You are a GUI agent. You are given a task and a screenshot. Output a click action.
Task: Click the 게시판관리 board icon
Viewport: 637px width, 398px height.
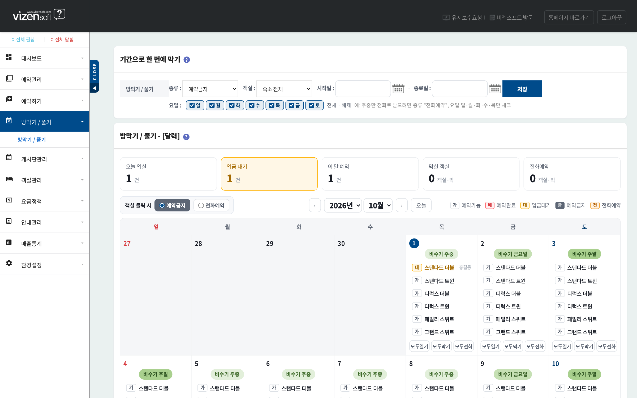pos(9,157)
